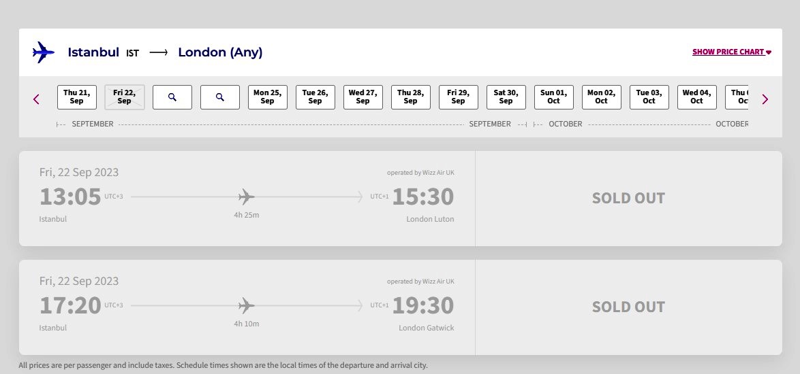Click the 17:20 Istanbul flight card
The image size is (800, 374).
pos(401,307)
